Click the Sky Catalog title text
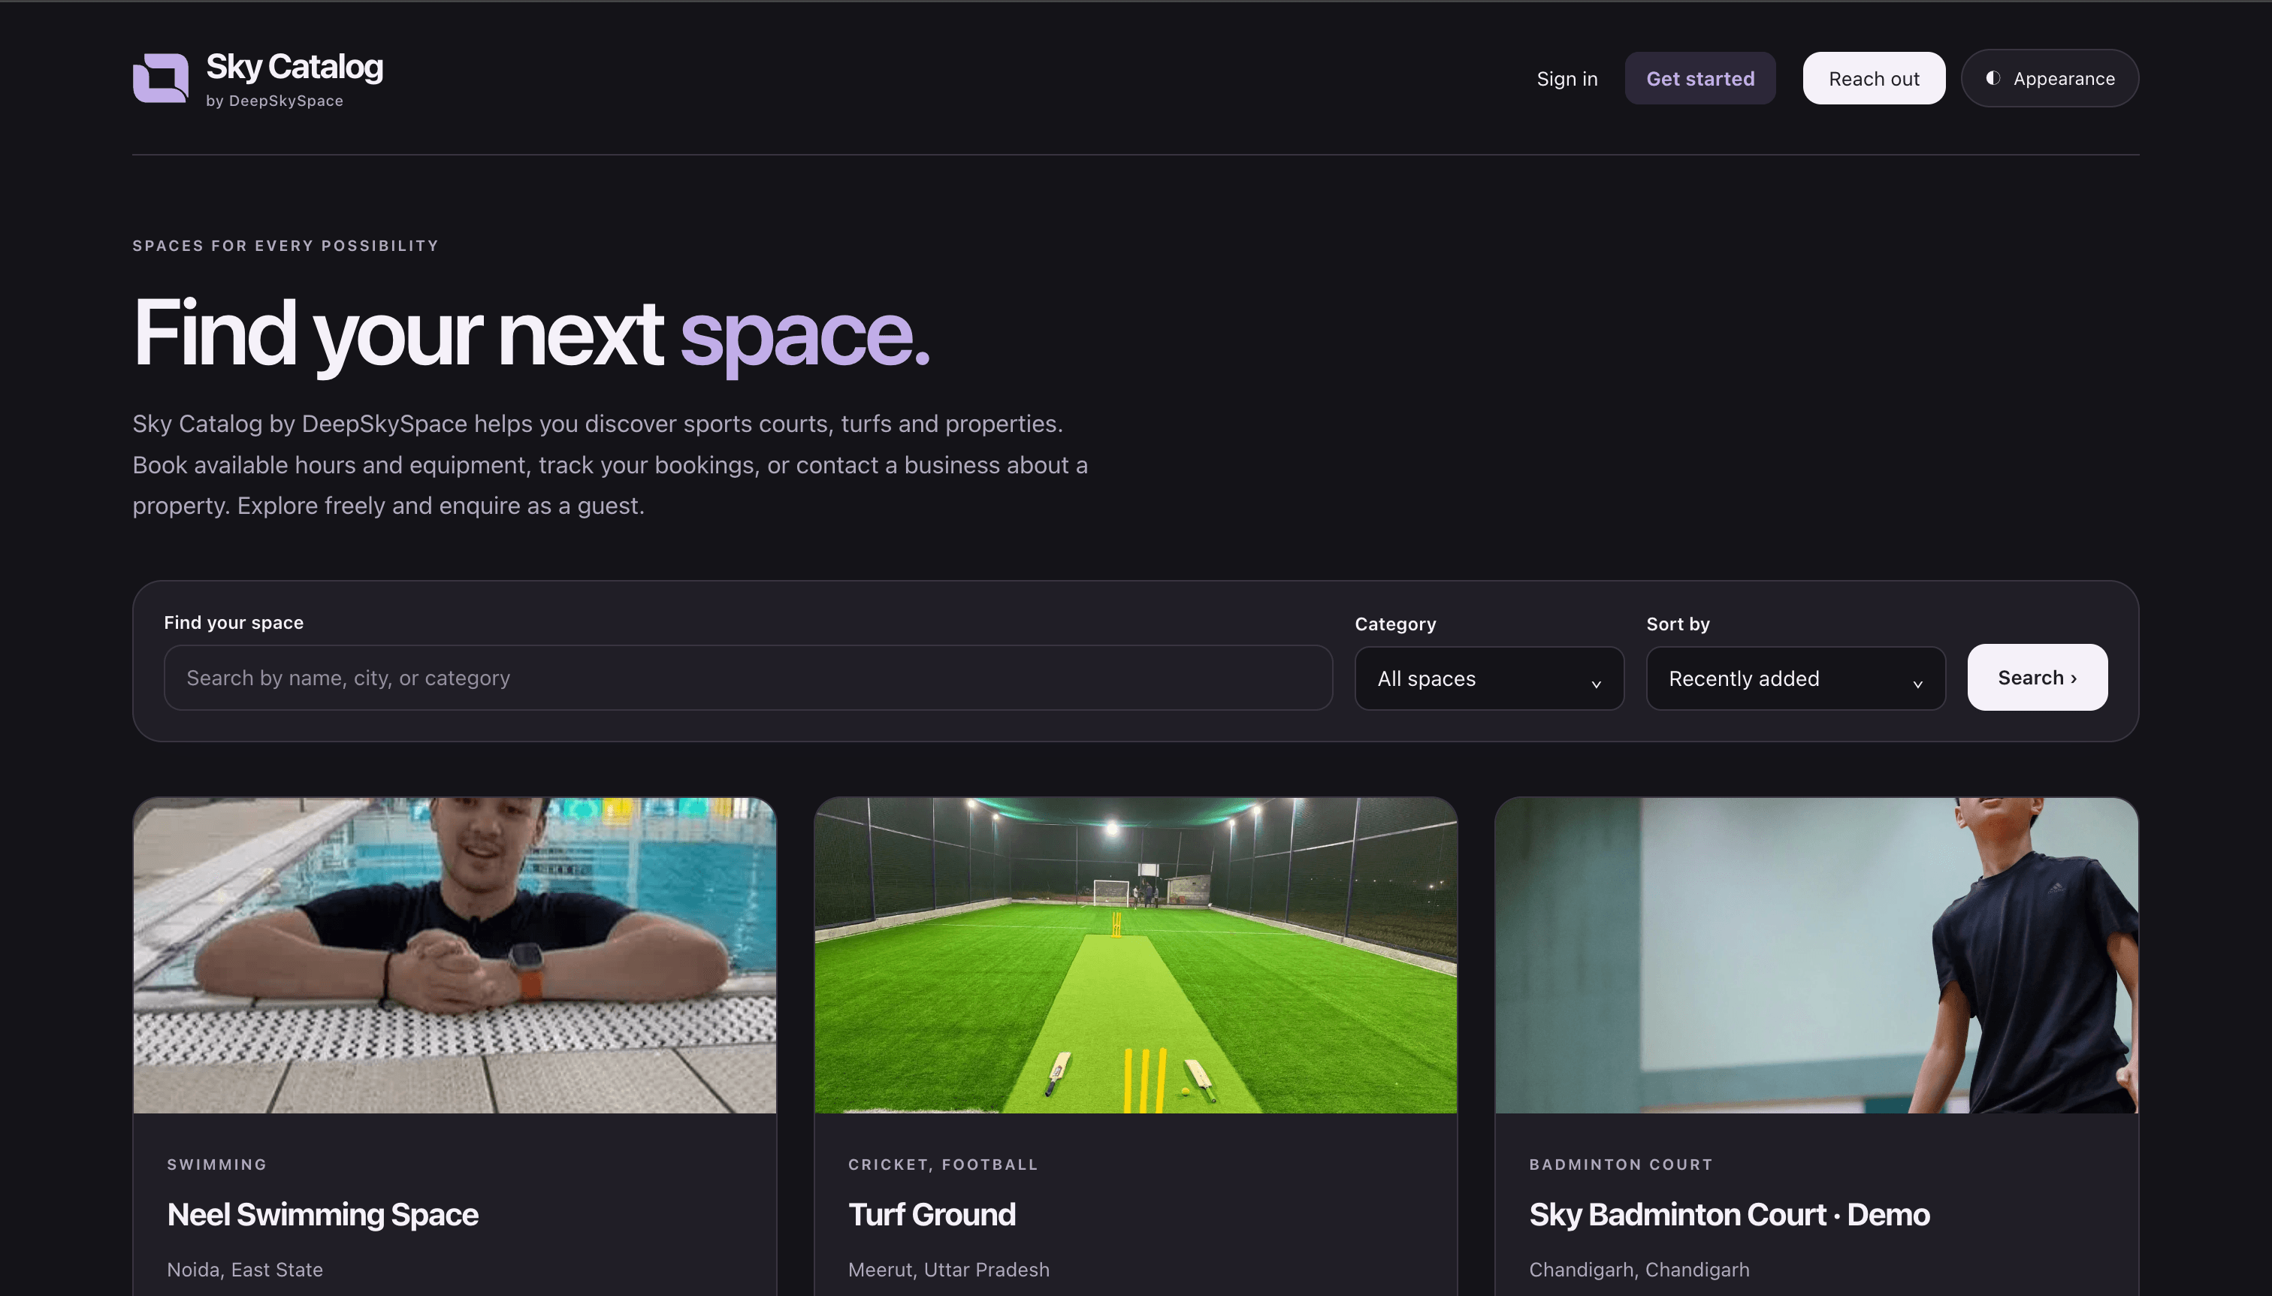The height and width of the screenshot is (1296, 2272). click(x=295, y=67)
